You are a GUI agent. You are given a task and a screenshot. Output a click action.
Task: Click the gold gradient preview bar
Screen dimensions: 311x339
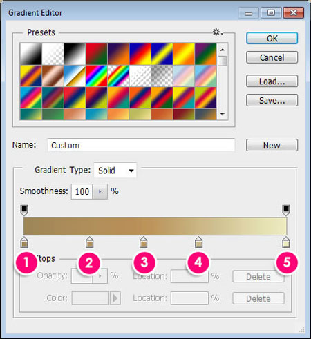pyautogui.click(x=155, y=226)
